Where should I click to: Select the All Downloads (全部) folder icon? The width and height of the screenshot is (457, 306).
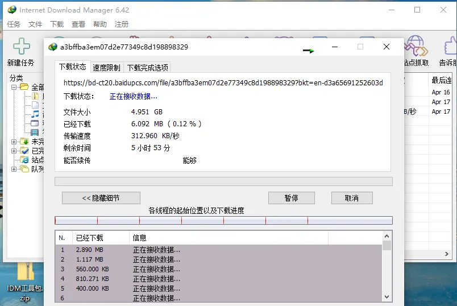[24, 87]
